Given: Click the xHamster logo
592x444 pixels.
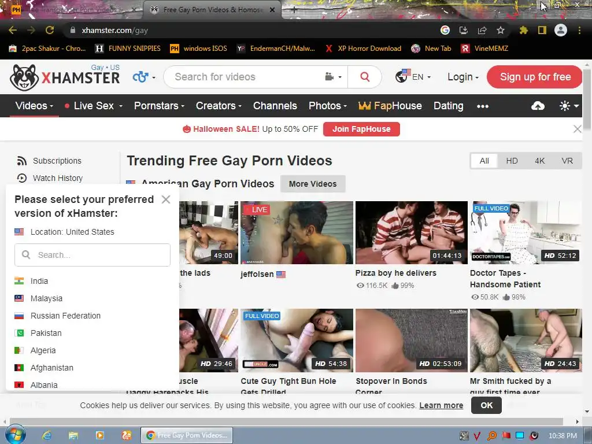Looking at the screenshot, I should (65, 77).
